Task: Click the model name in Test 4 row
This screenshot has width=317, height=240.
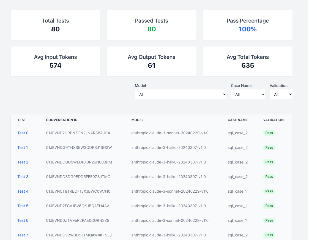Action: pos(170,191)
